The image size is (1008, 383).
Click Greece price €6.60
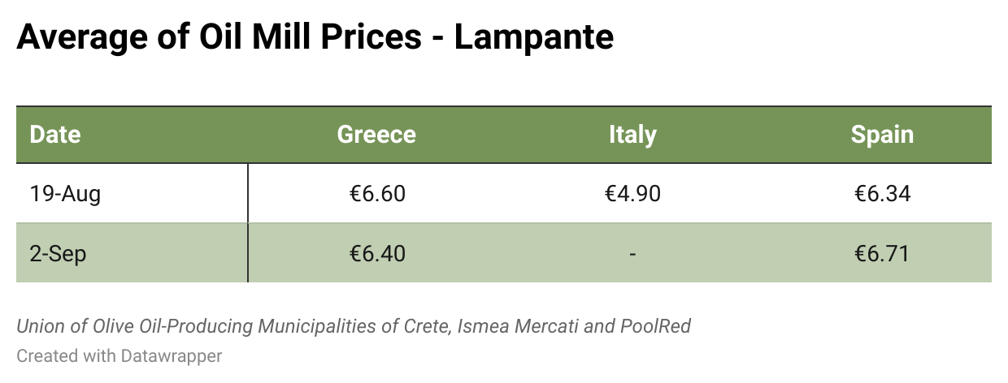[377, 194]
